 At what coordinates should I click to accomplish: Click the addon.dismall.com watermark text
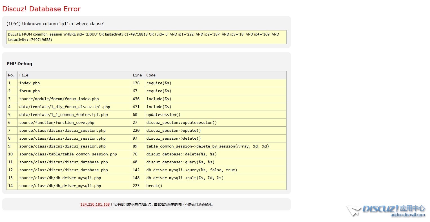407,215
